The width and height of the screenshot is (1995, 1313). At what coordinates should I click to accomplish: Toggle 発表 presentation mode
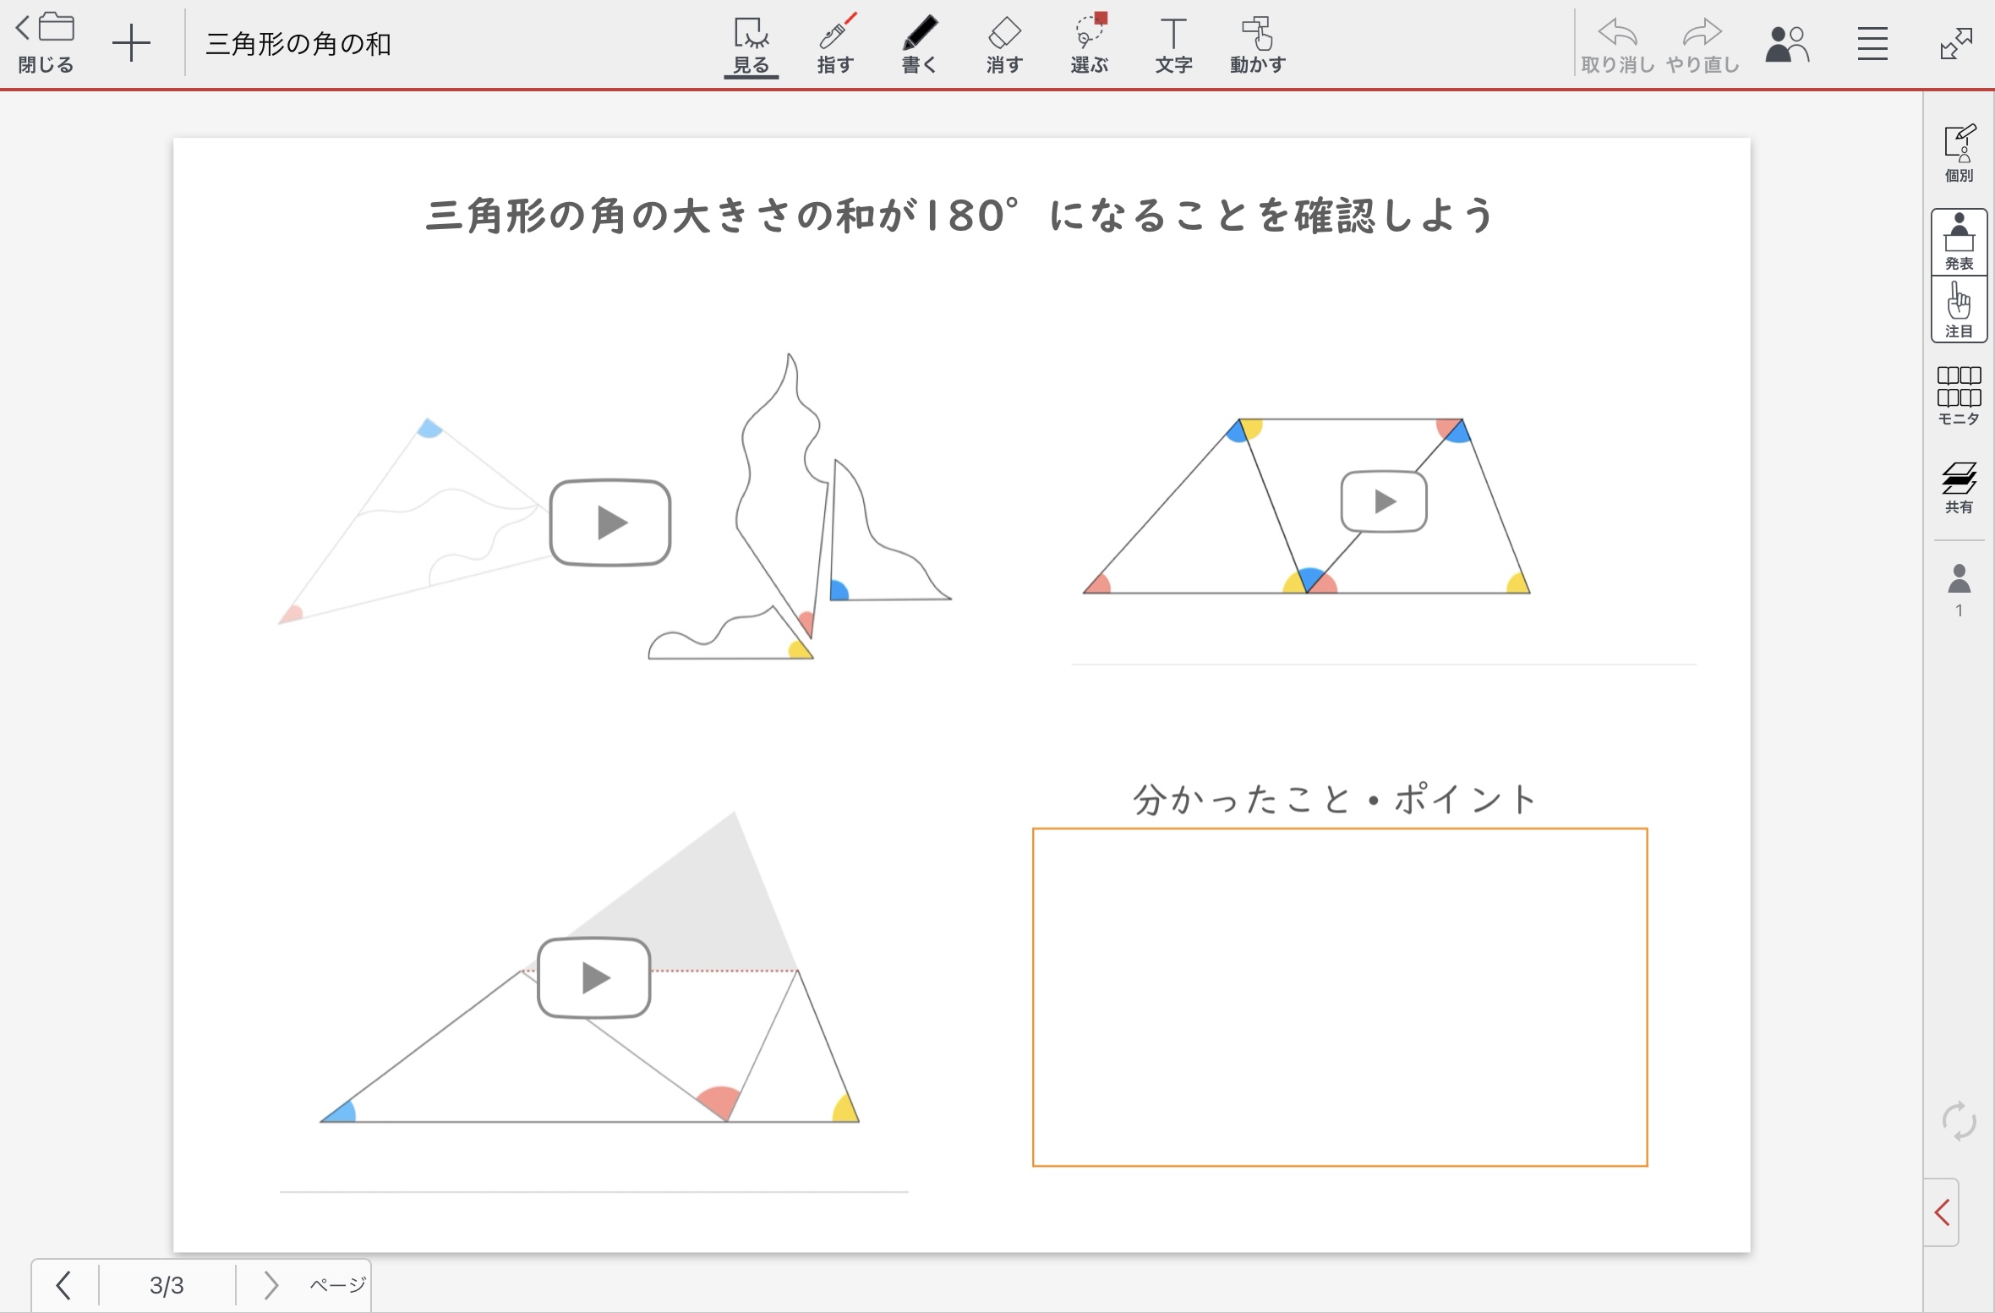pyautogui.click(x=1958, y=242)
